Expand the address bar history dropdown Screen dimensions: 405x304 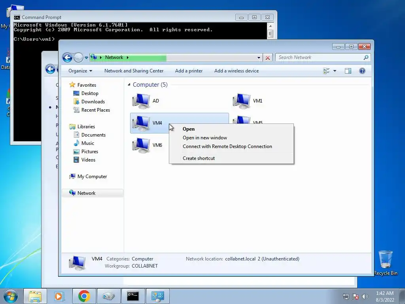pyautogui.click(x=259, y=58)
